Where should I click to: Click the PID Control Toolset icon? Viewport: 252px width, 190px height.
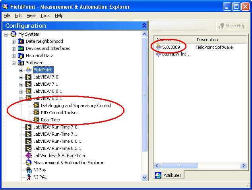pos(36,113)
